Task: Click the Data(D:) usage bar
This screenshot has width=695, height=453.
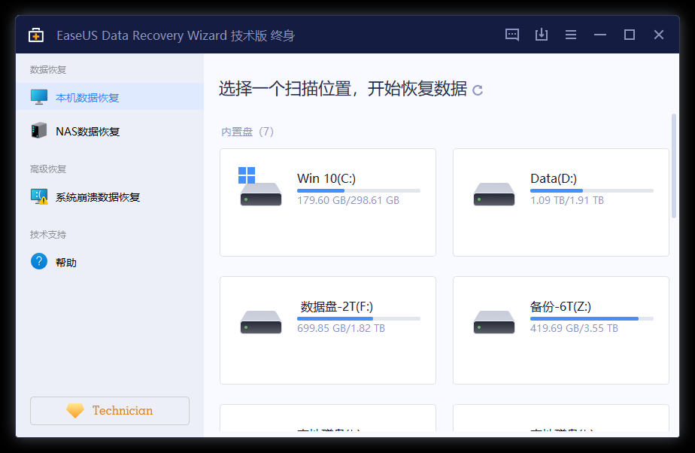Action: click(x=592, y=190)
